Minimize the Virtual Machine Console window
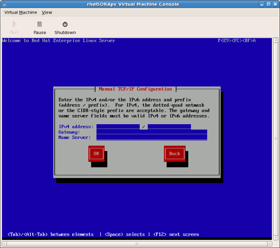Image resolution: width=280 pixels, height=248 pixels. click(x=262, y=4)
